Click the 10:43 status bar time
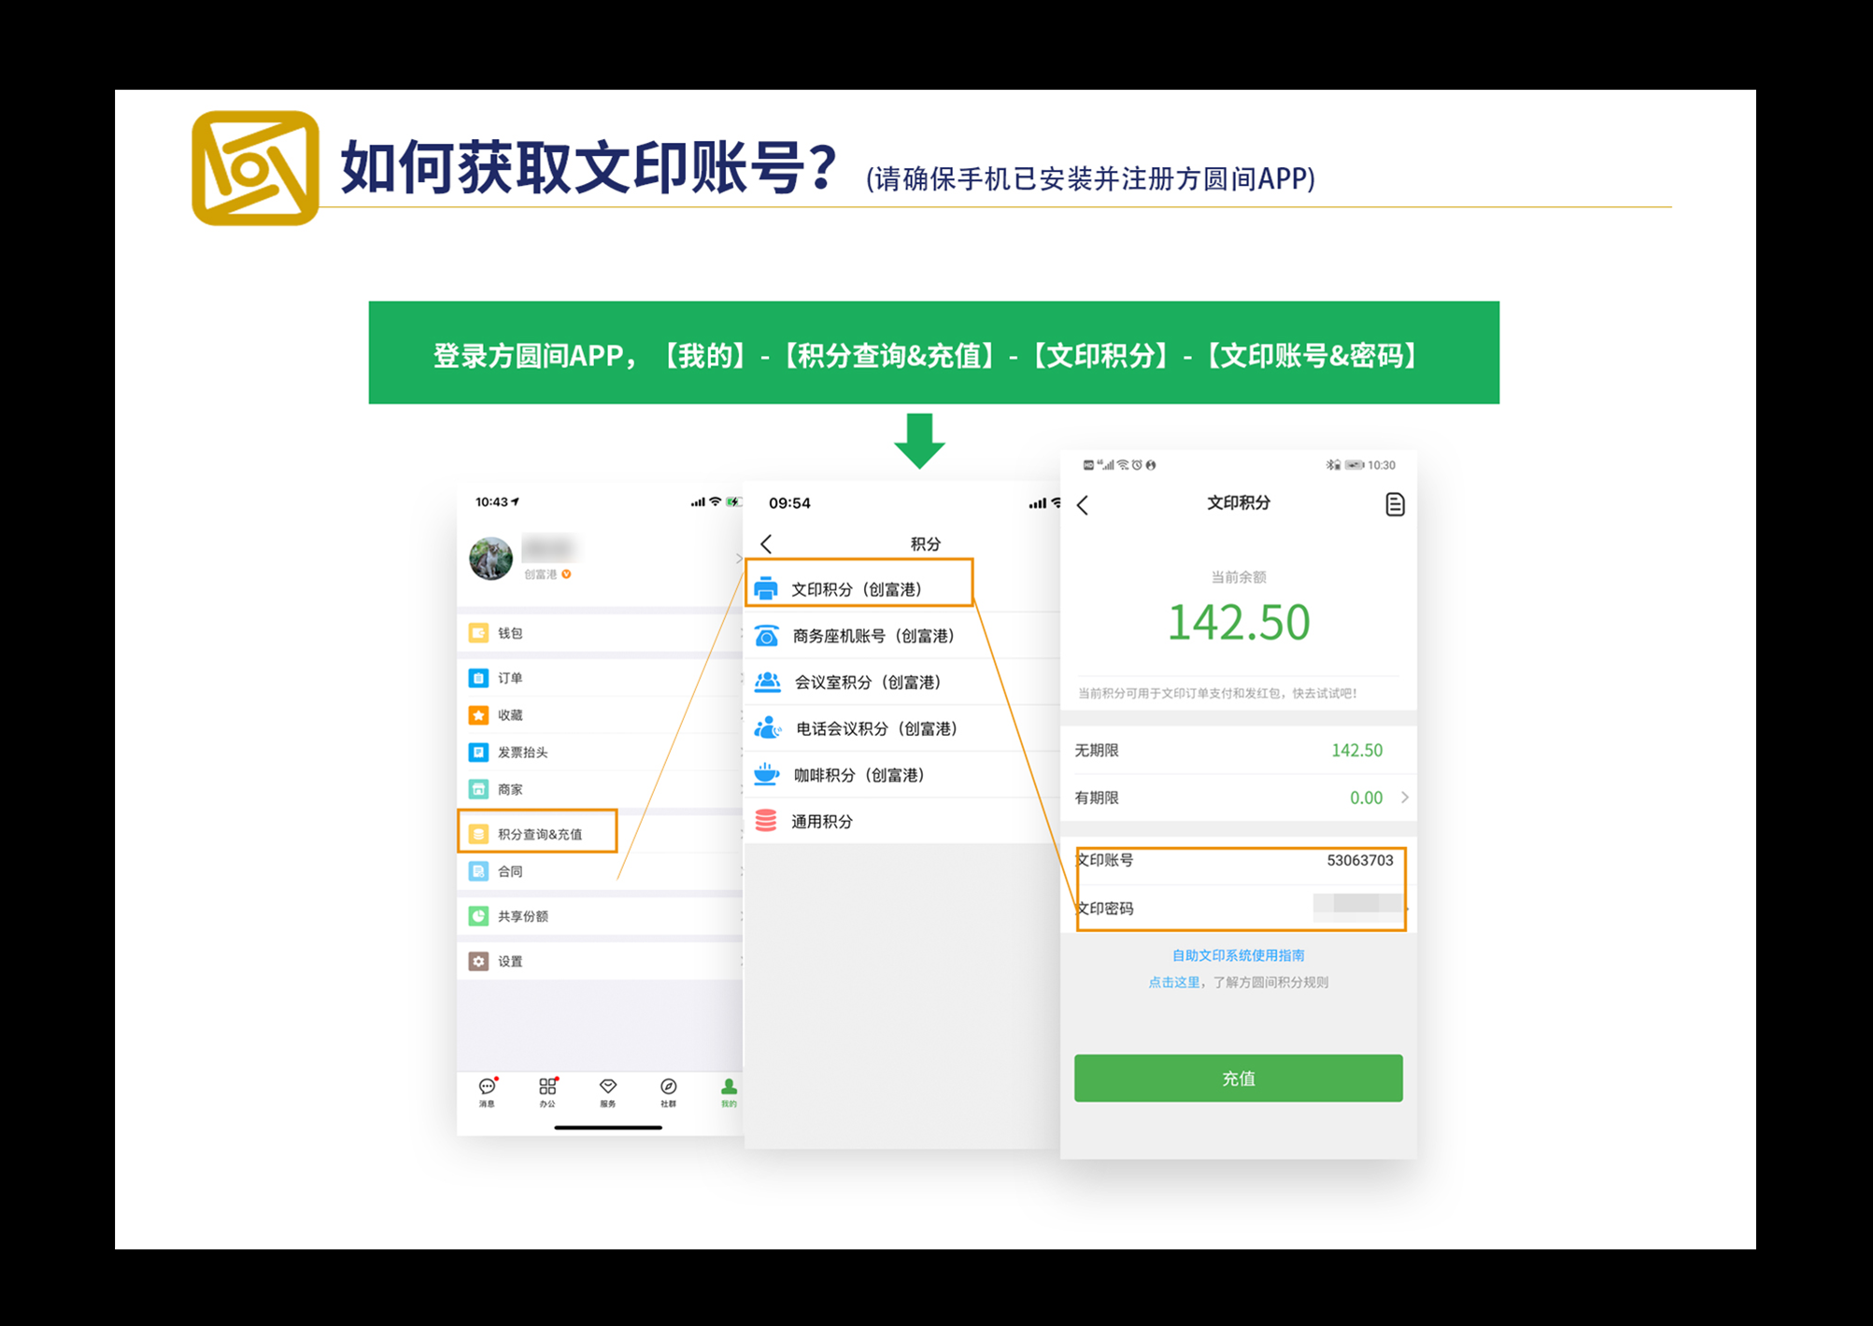The height and width of the screenshot is (1326, 1873). coord(491,501)
